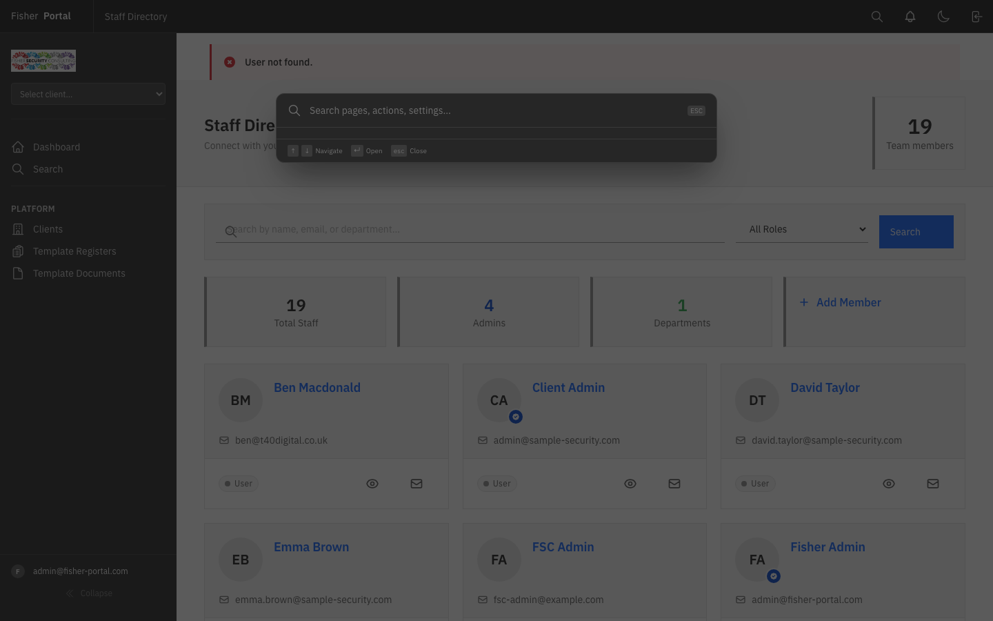
Task: Open Template Registers via its sidebar icon
Action: coord(18,251)
